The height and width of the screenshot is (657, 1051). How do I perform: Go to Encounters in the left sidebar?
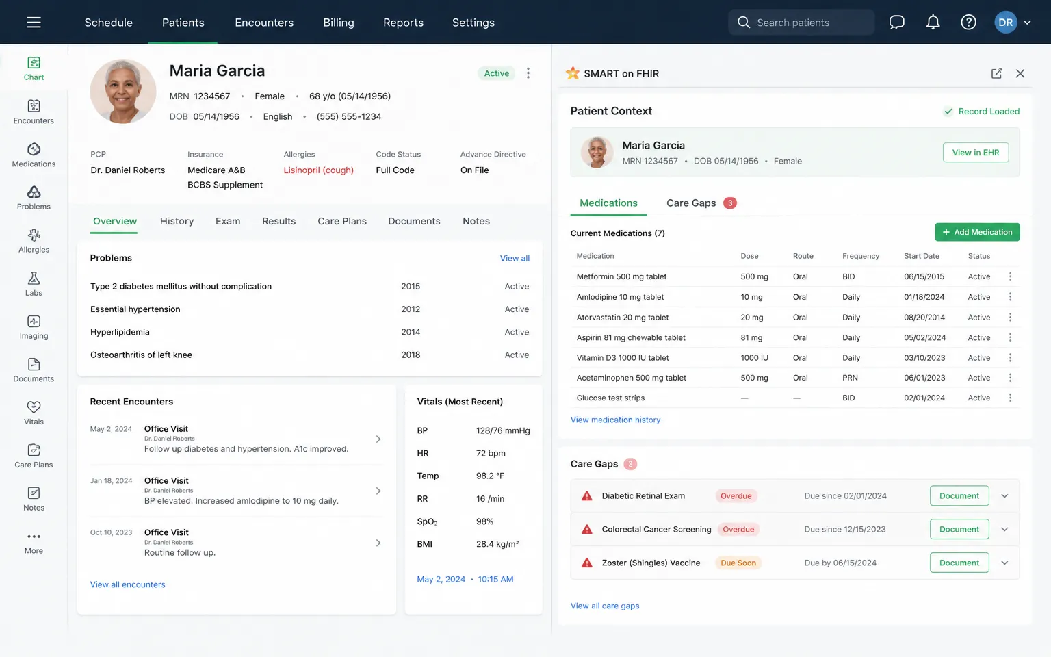pos(34,112)
